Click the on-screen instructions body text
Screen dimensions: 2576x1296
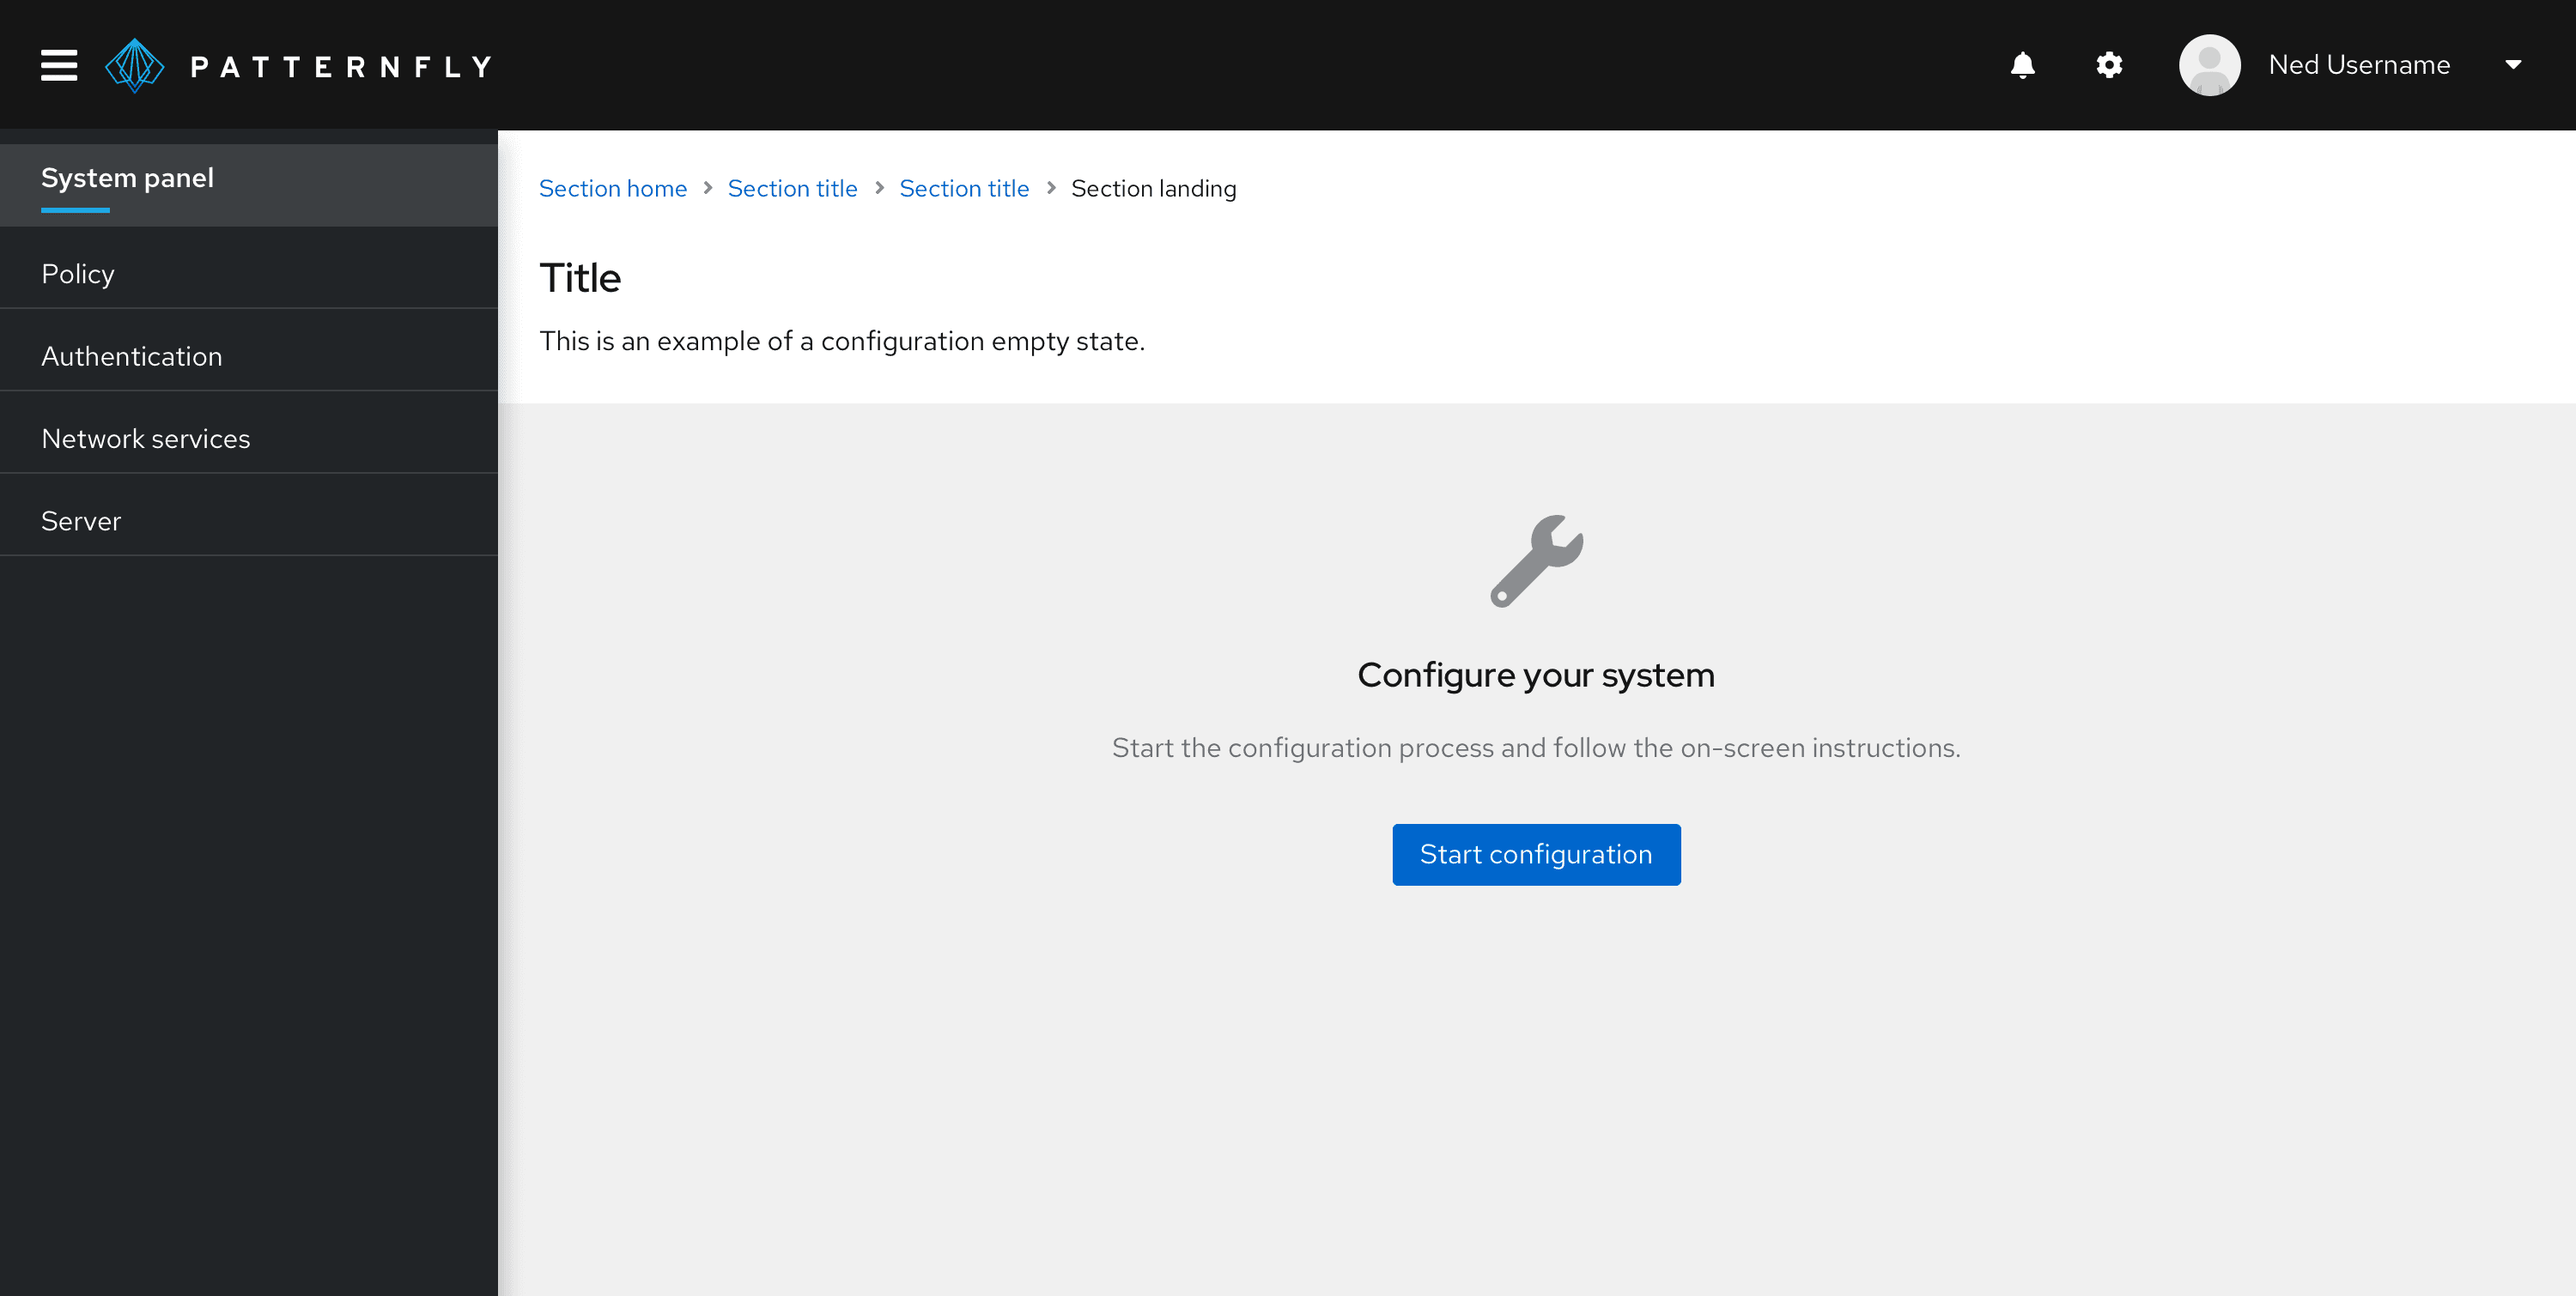coord(1536,748)
